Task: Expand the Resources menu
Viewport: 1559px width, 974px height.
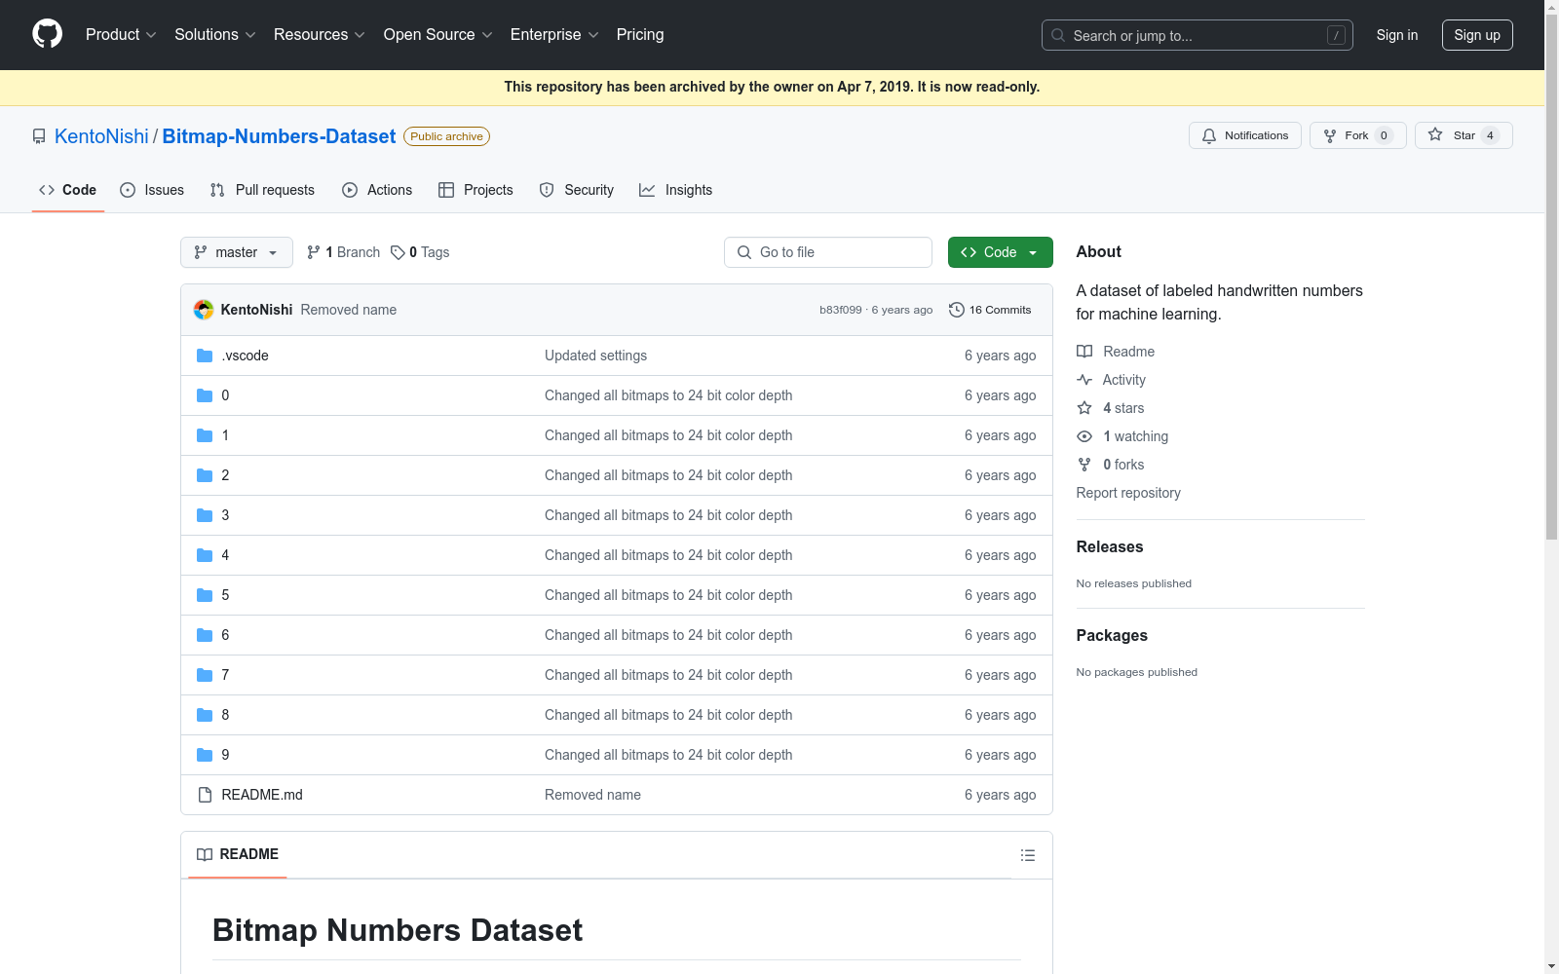Action: (320, 35)
